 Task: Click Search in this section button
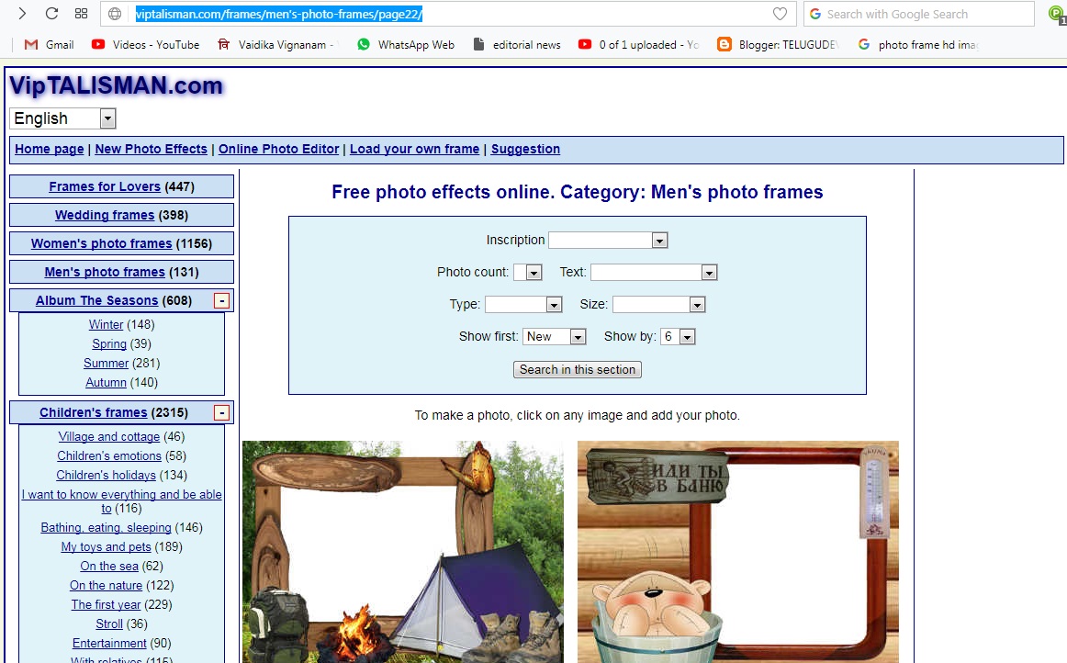coord(577,370)
